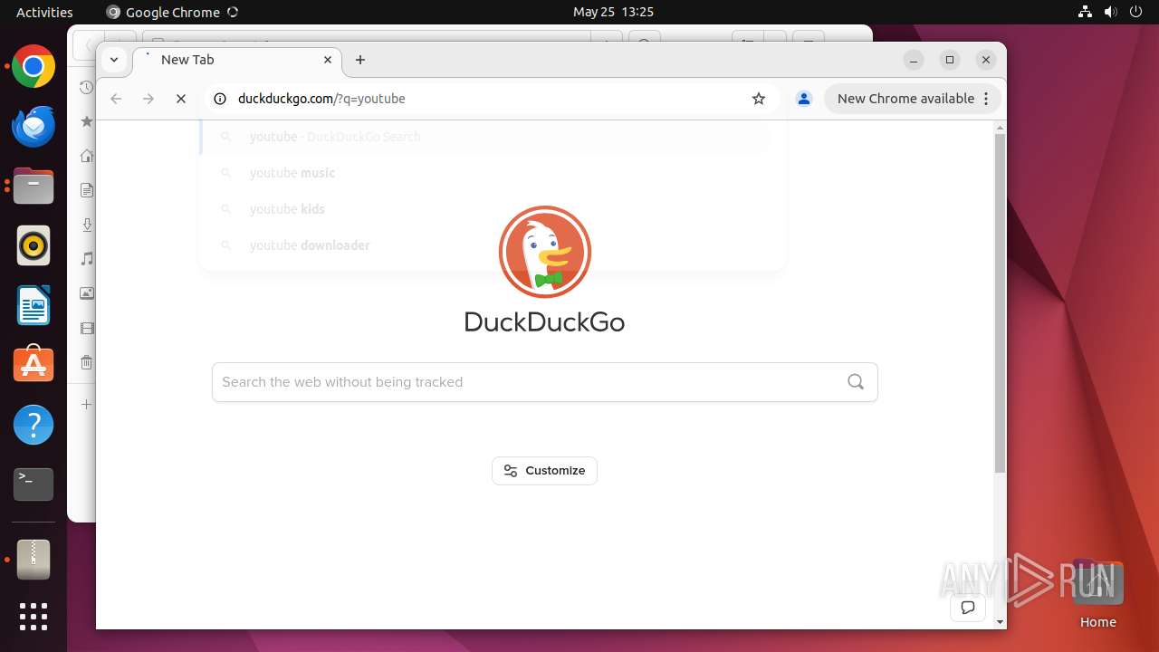
Task: Stop loading the page
Action: tap(181, 99)
